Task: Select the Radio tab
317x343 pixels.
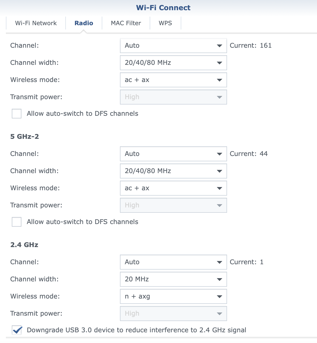Action: point(84,23)
